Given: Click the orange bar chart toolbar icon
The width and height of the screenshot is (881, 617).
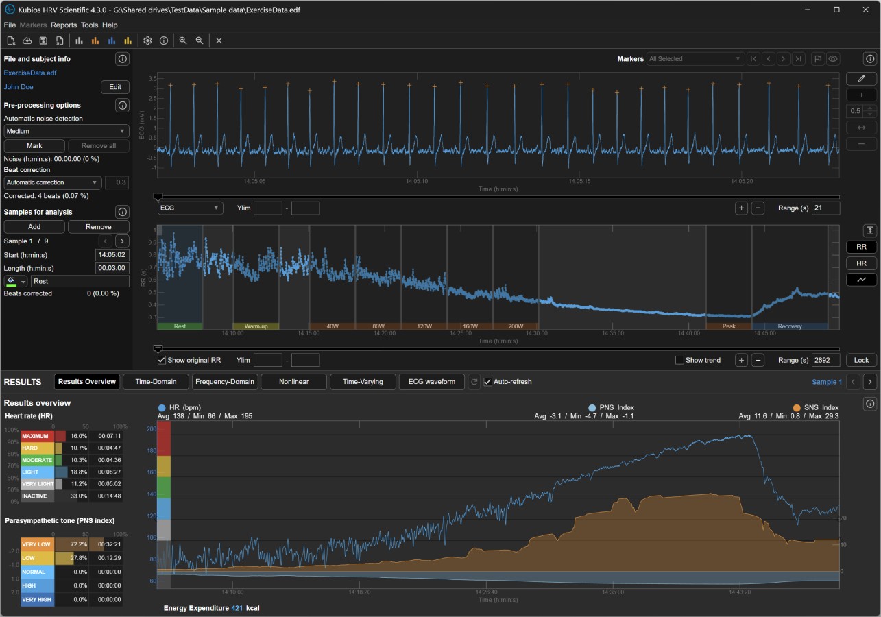Looking at the screenshot, I should (x=95, y=40).
